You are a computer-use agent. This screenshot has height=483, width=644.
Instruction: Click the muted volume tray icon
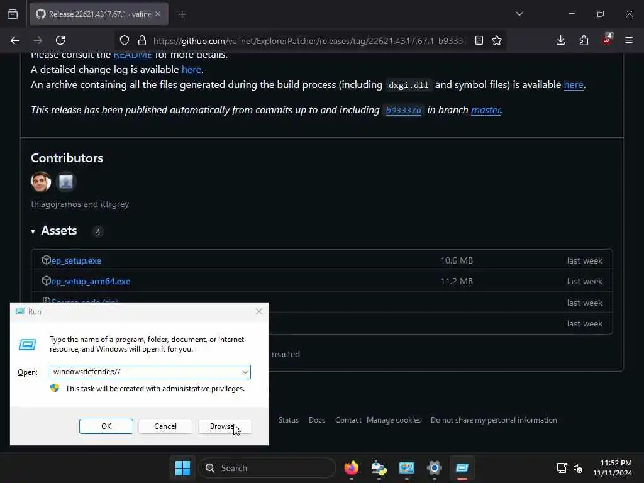coord(578,468)
